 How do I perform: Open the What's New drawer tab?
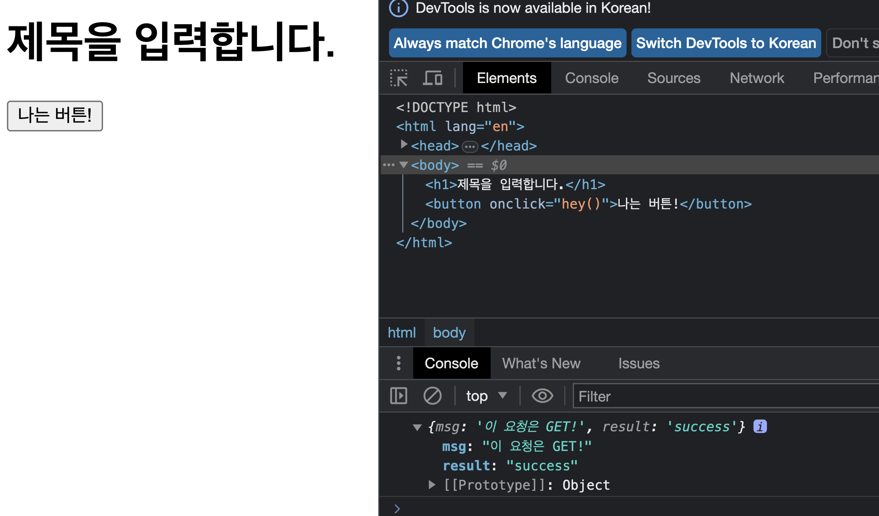coord(541,363)
